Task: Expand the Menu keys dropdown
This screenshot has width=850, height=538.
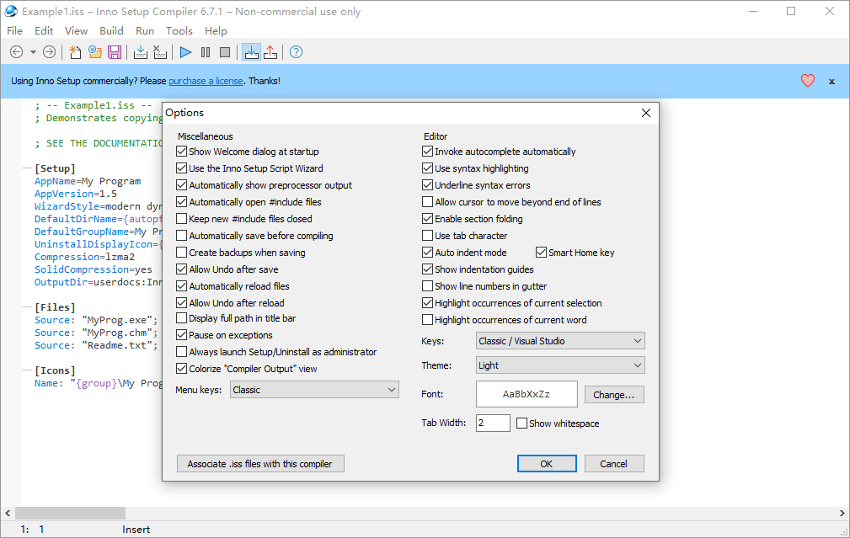Action: click(x=314, y=390)
